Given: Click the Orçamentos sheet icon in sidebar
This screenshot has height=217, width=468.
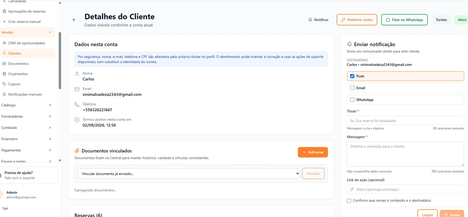Looking at the screenshot, I should [4, 74].
